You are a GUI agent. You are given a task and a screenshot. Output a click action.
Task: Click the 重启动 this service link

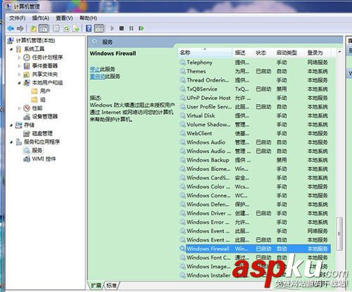click(x=97, y=77)
